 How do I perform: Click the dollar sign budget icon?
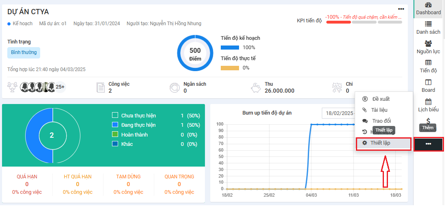point(428,121)
